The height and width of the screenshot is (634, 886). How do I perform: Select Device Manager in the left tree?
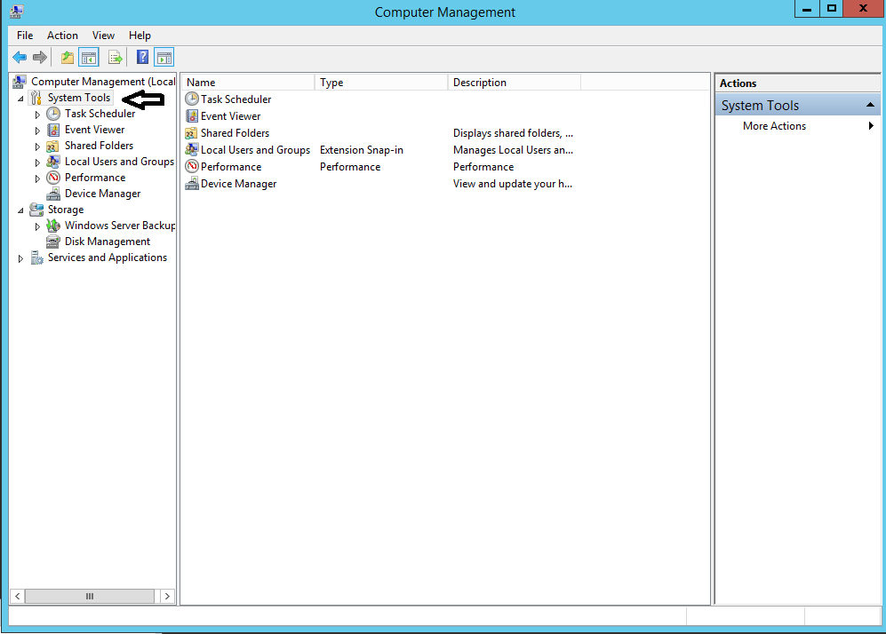coord(102,194)
